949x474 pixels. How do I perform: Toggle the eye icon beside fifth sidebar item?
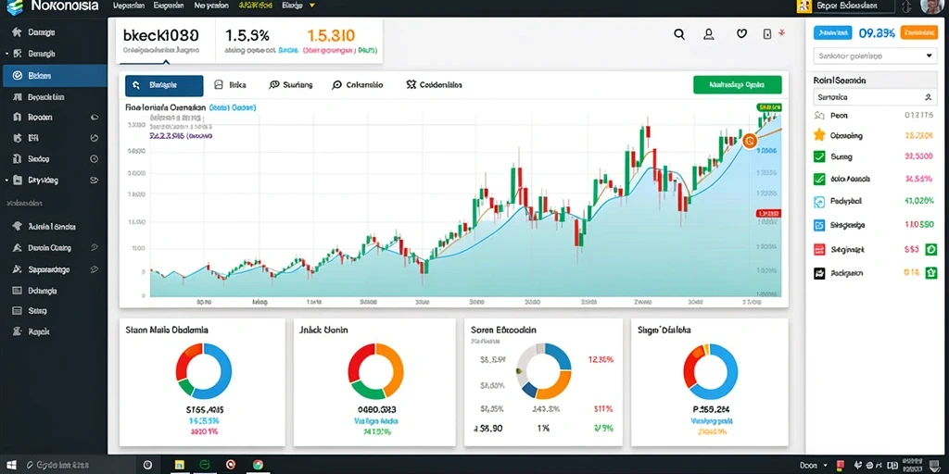(x=94, y=118)
